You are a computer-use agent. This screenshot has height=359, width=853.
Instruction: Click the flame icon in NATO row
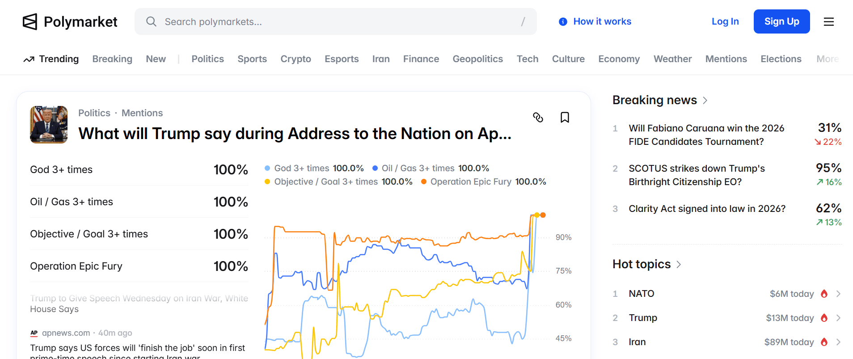824,294
